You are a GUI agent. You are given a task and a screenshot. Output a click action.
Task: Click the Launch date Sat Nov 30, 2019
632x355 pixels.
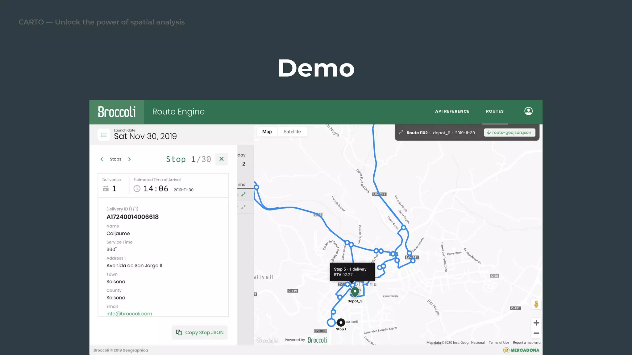click(x=145, y=136)
